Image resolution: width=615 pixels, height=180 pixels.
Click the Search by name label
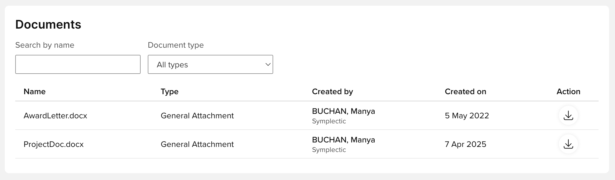45,45
